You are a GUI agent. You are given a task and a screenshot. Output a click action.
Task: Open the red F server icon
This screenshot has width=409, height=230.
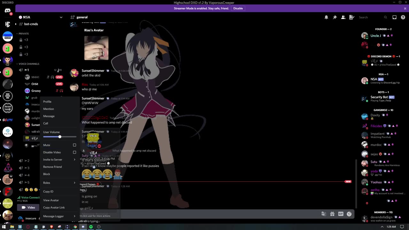[8, 191]
